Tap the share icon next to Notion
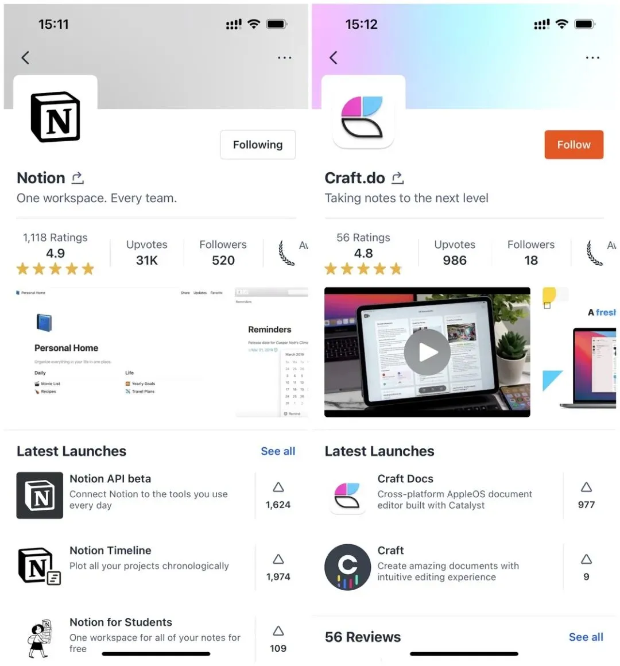Image resolution: width=620 pixels, height=666 pixels. (77, 178)
